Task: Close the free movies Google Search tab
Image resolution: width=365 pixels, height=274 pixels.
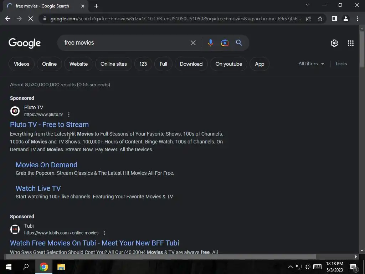Action: (x=83, y=6)
